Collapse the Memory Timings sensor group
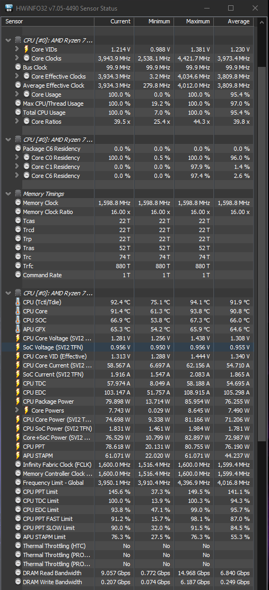Viewport: 269px width, 590px height. pos(8,194)
